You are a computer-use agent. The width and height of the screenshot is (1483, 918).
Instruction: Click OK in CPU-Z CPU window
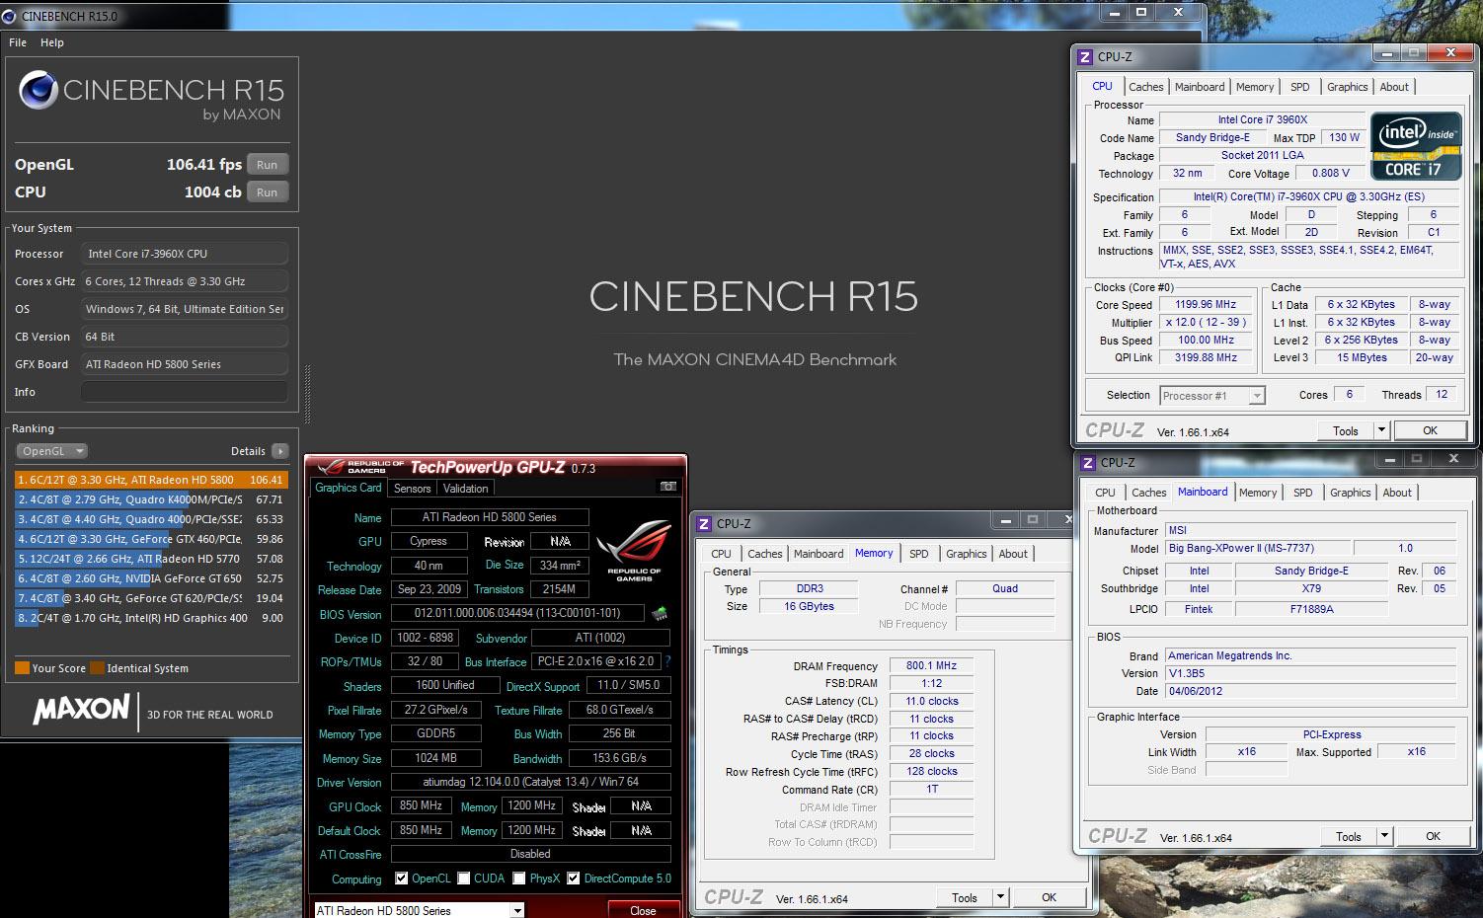coord(1430,430)
